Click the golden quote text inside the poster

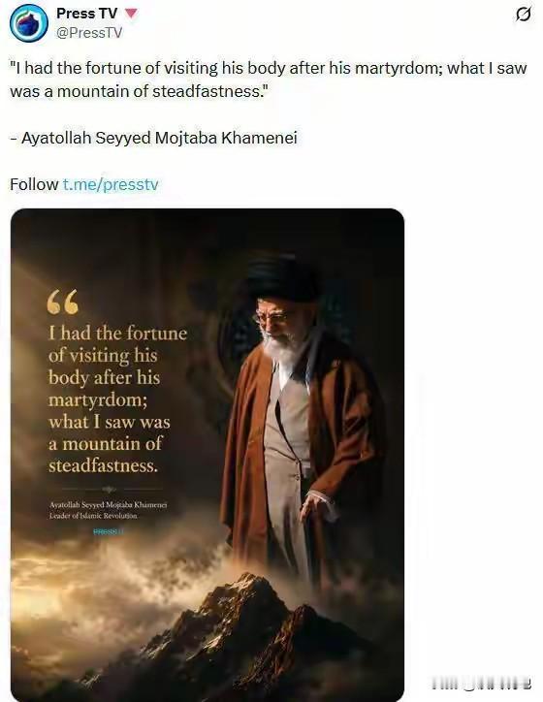117,399
